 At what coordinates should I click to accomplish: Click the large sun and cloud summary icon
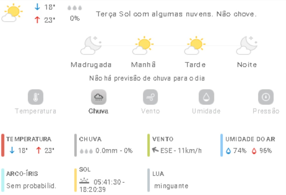(x=12, y=13)
